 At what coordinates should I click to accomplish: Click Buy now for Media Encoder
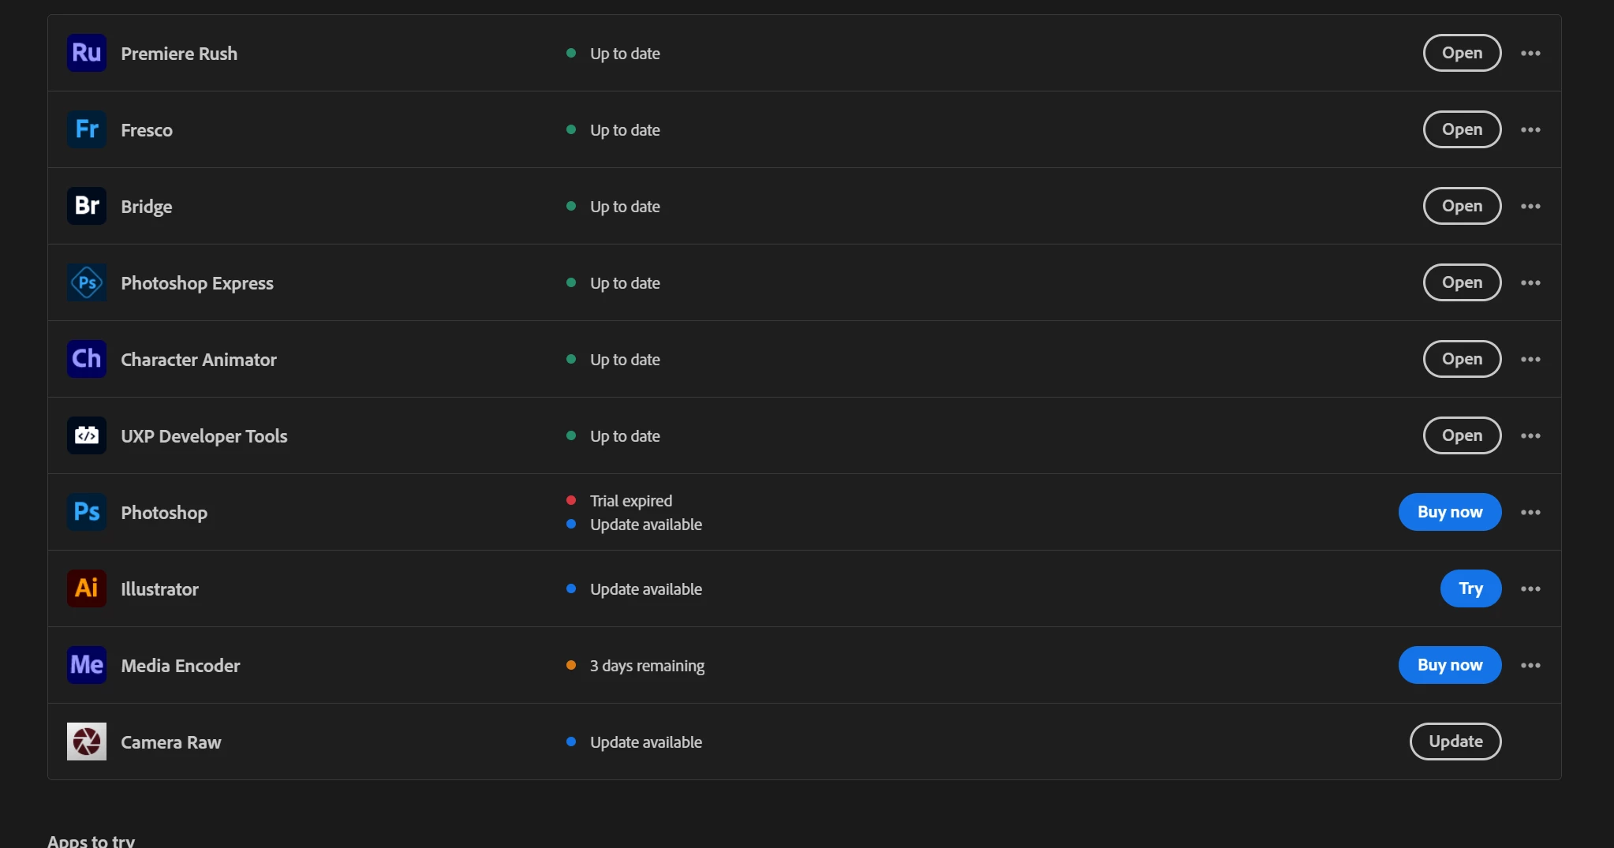click(x=1450, y=665)
